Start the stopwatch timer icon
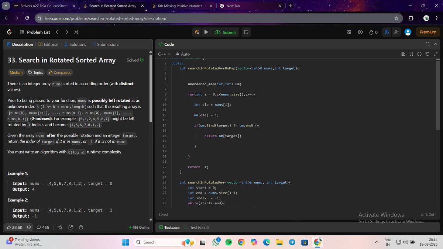The width and height of the screenshot is (443, 249). [x=387, y=32]
